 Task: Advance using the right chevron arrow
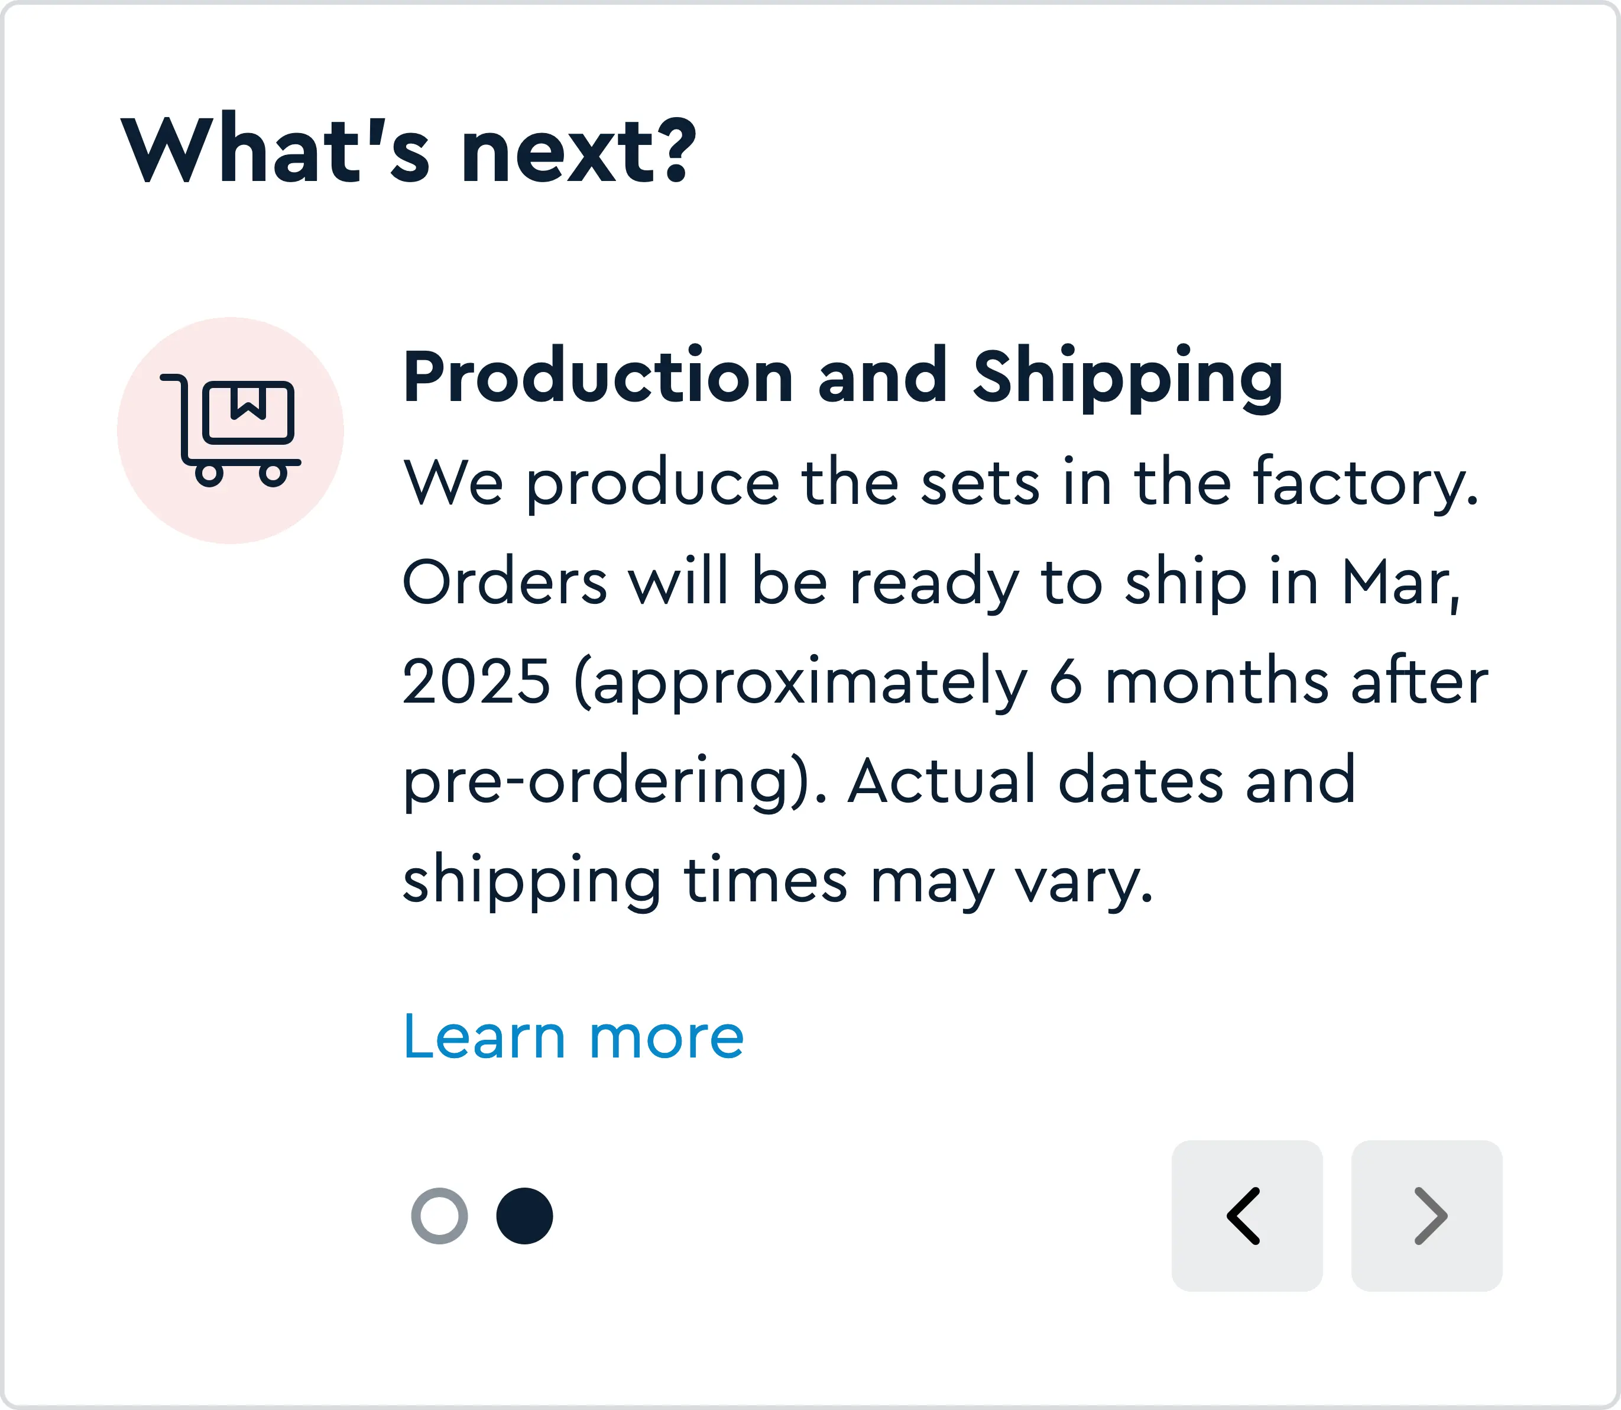pos(1426,1215)
